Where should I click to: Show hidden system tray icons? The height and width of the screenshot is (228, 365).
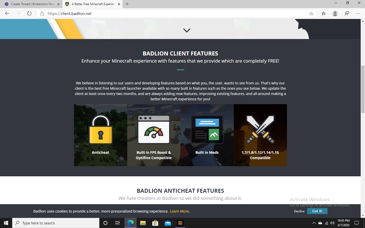tap(314, 223)
